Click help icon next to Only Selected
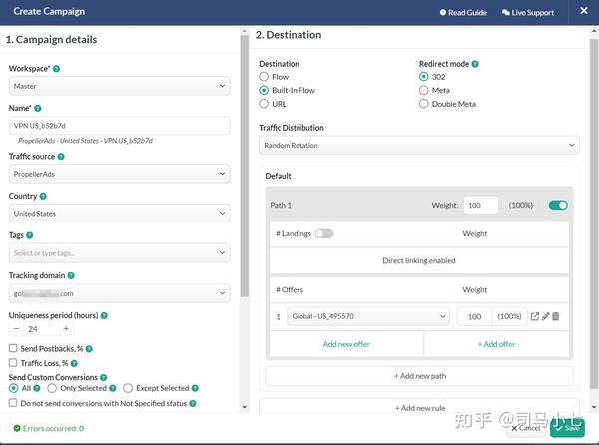Image resolution: width=599 pixels, height=445 pixels. 112,388
